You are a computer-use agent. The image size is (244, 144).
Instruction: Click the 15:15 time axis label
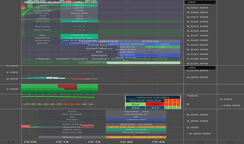(94, 142)
